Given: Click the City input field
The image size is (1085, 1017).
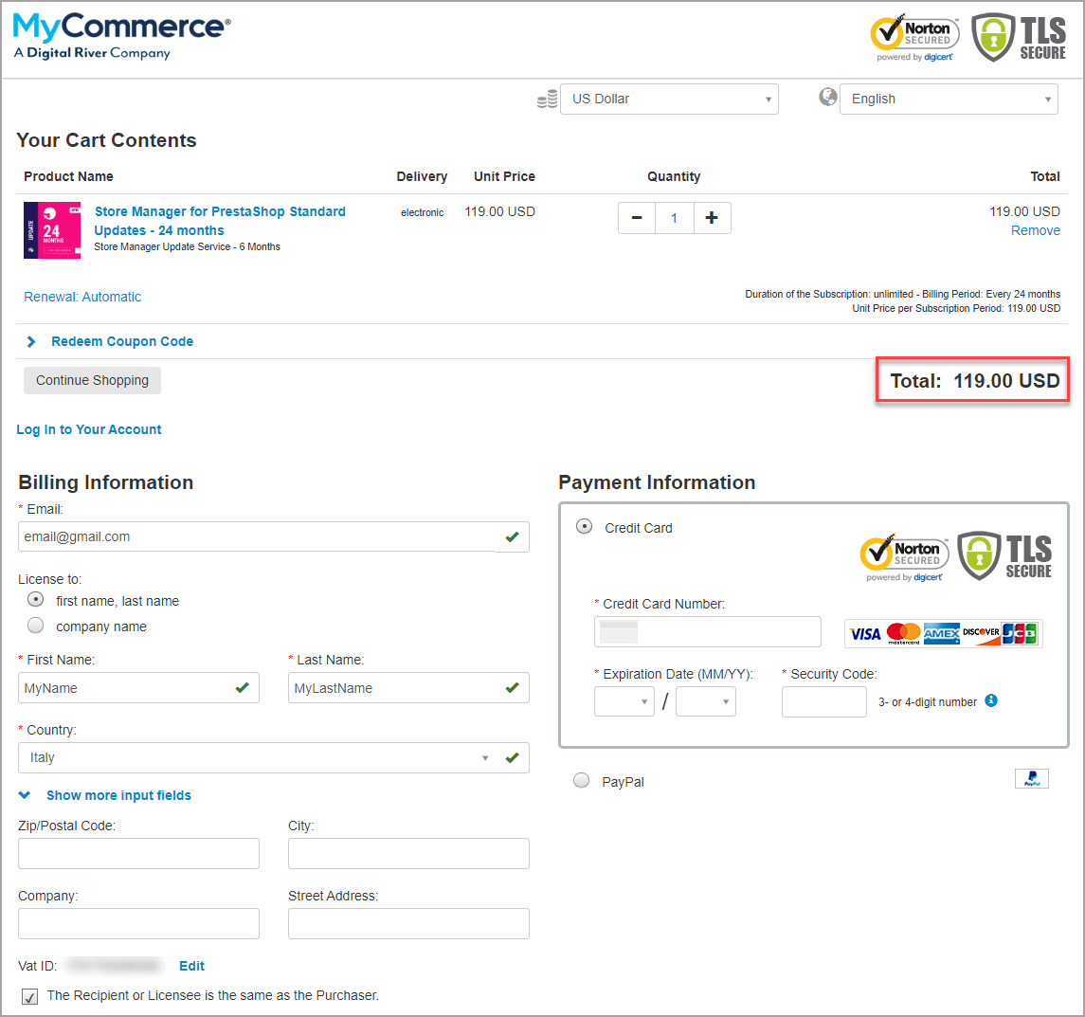Looking at the screenshot, I should pos(408,854).
